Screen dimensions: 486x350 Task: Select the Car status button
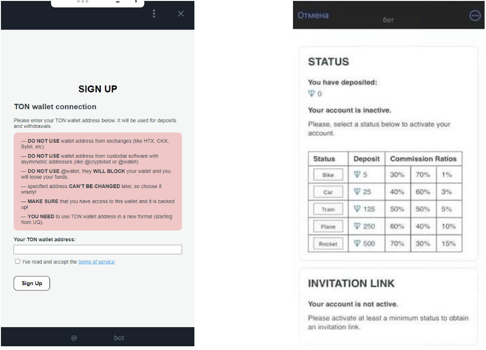pos(328,192)
